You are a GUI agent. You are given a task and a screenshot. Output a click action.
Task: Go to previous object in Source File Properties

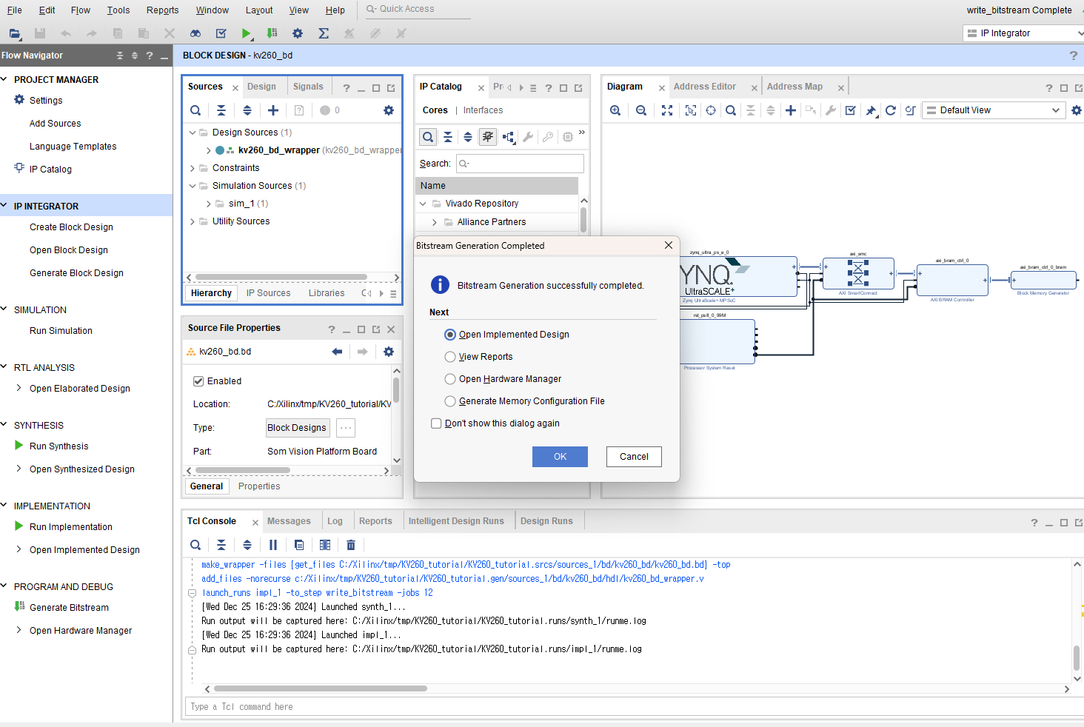(x=338, y=352)
